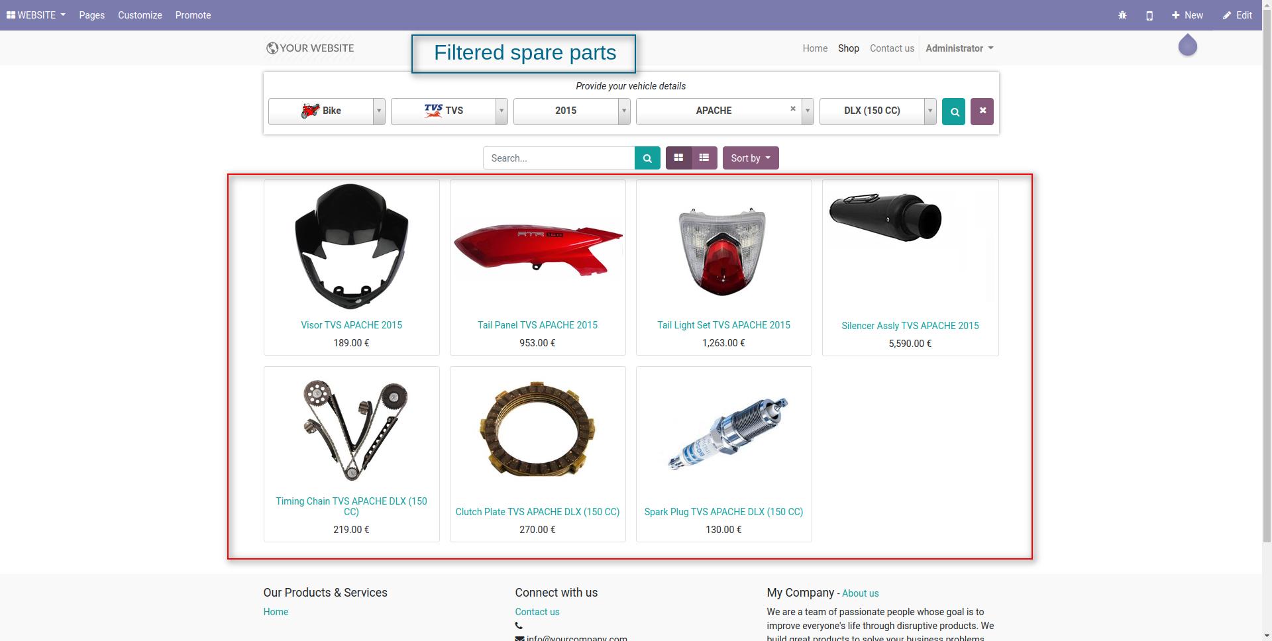The height and width of the screenshot is (641, 1272).
Task: Open the Sort by dropdown
Action: 751,158
